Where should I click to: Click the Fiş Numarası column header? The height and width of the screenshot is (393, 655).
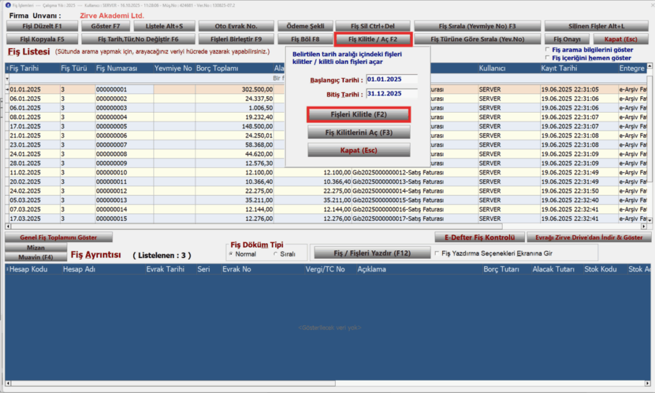[x=124, y=68]
